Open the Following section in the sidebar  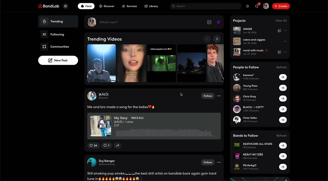tap(58, 34)
